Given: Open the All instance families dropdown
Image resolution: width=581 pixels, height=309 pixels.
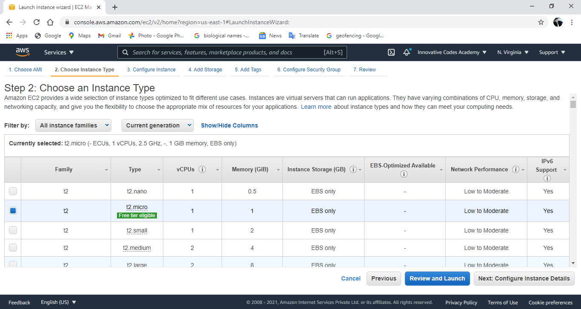Looking at the screenshot, I should coord(73,125).
